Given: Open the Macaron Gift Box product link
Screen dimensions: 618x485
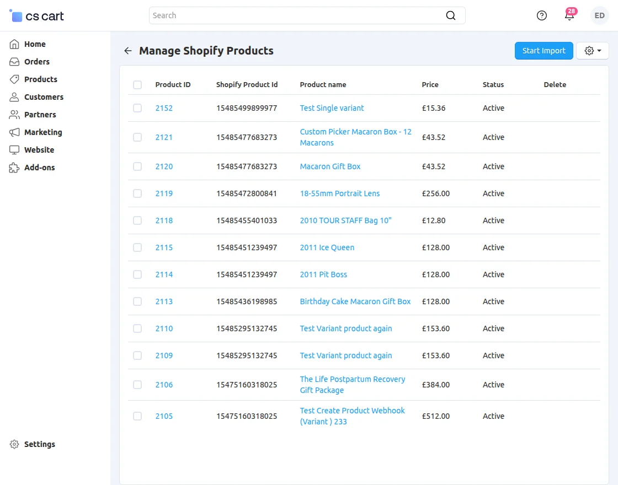Looking at the screenshot, I should pos(330,166).
